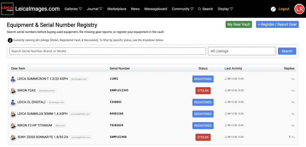Click the avatar of the NIKON F2AS row
Image resolution: width=306 pixels, height=147 pixels.
[13, 91]
